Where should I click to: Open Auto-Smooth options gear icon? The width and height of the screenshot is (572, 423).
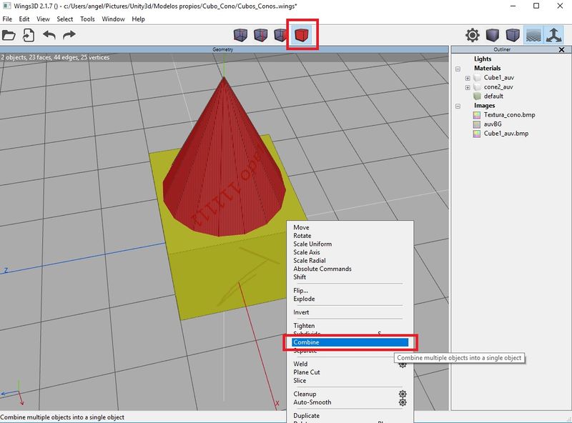(x=403, y=402)
